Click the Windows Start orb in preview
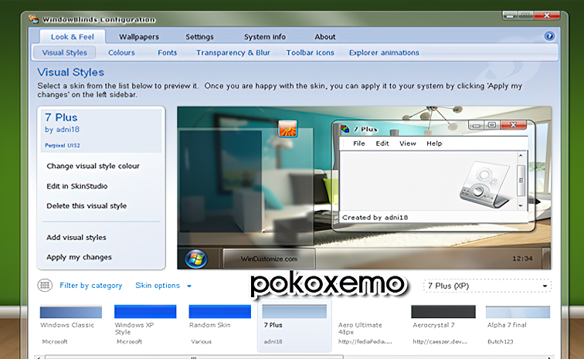Viewport: 584px width, 359px height. coord(196,259)
